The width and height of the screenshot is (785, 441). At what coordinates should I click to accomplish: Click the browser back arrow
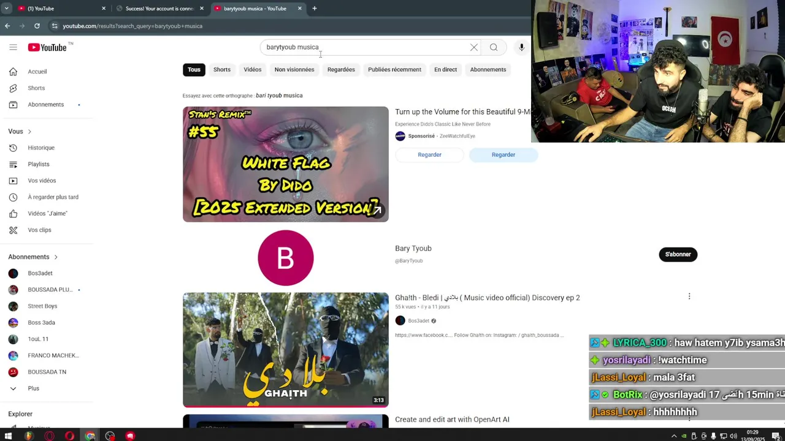pyautogui.click(x=7, y=26)
